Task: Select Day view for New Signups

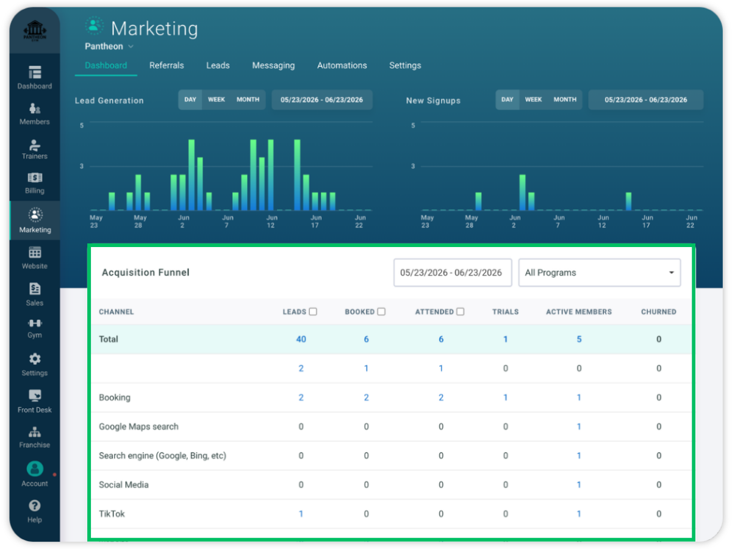Action: pyautogui.click(x=508, y=100)
